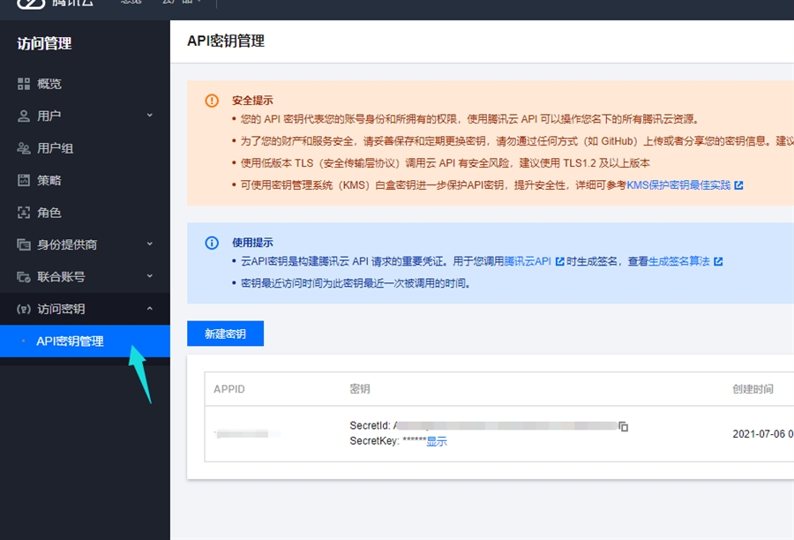Click the 新建密钥 button

[x=225, y=334]
